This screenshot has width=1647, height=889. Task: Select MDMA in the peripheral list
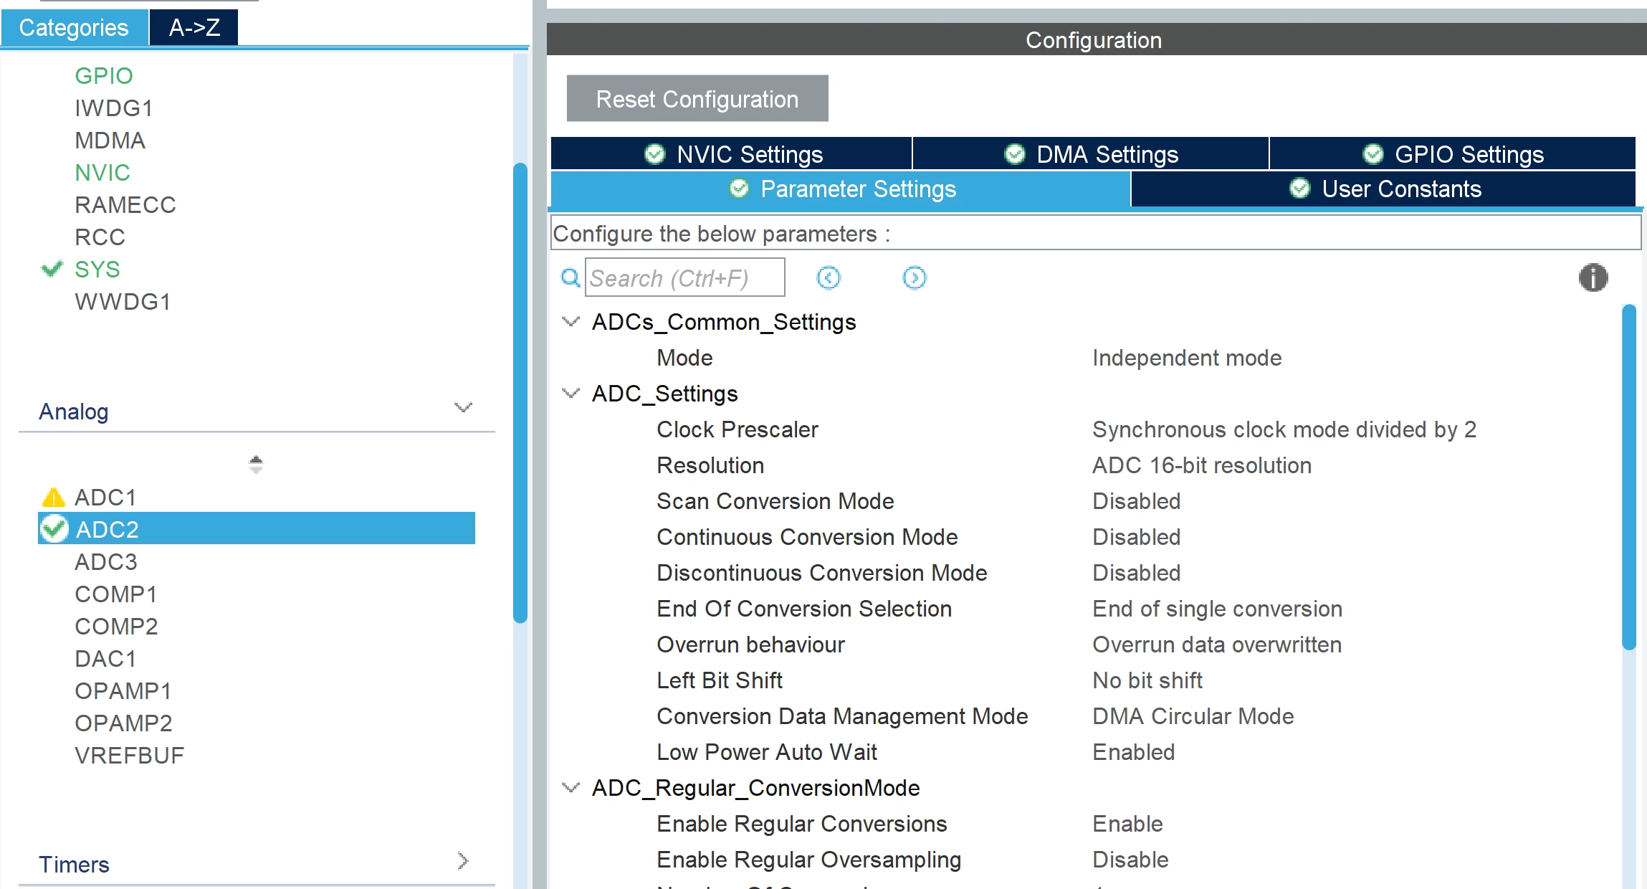tap(110, 140)
